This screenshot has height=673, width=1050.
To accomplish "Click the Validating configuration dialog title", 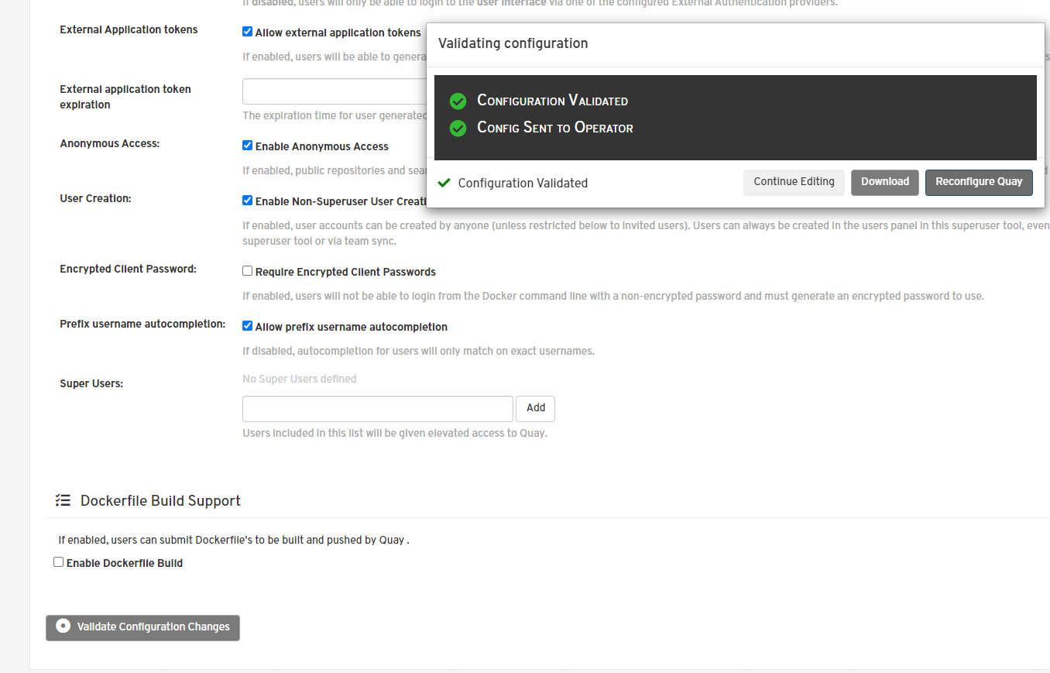I will pos(513,43).
